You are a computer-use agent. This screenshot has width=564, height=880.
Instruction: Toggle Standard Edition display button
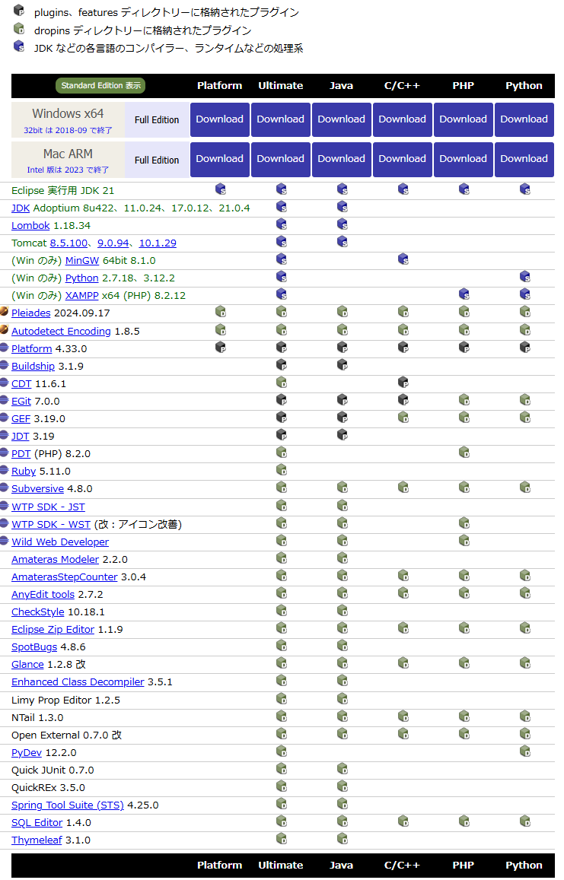click(x=100, y=85)
